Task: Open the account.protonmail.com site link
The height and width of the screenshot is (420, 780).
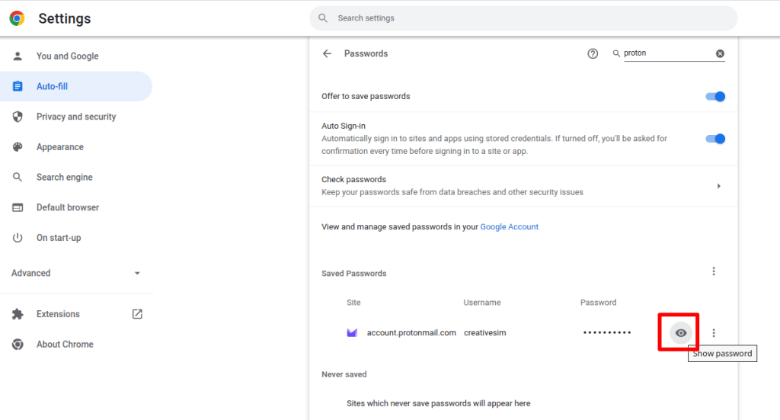Action: 411,332
